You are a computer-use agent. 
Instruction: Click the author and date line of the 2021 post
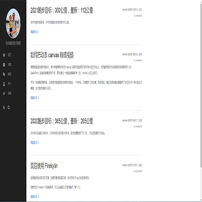132,10
